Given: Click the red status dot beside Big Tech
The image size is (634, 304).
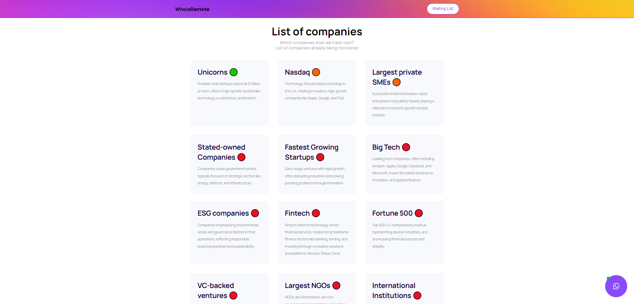Looking at the screenshot, I should (x=406, y=147).
